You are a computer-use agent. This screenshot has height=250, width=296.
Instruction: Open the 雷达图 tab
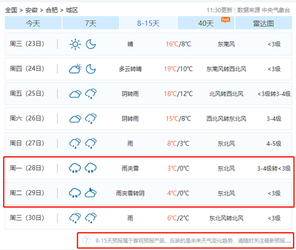point(263,23)
